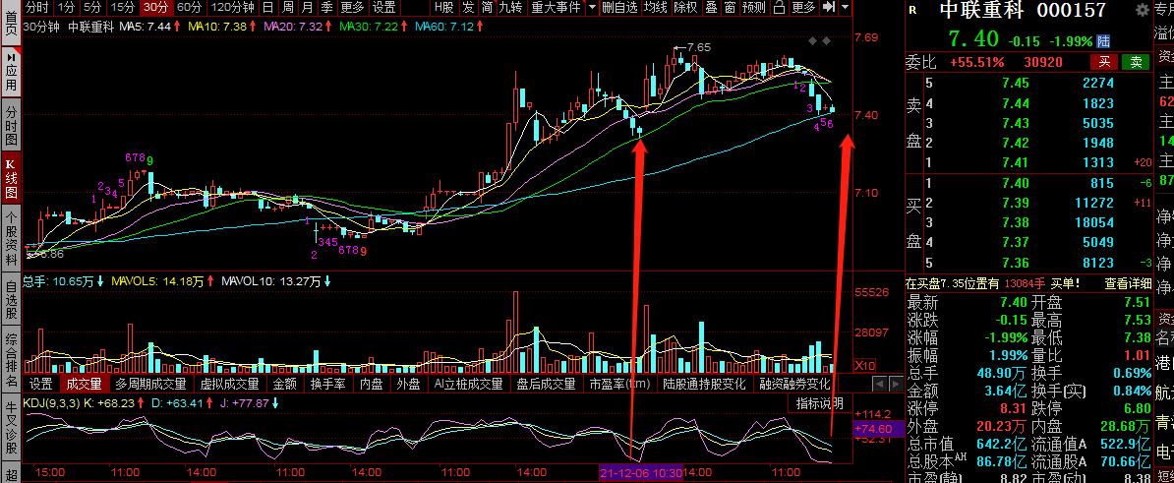Switch to monthly 月 K-line
The height and width of the screenshot is (483, 1174).
pos(307,8)
